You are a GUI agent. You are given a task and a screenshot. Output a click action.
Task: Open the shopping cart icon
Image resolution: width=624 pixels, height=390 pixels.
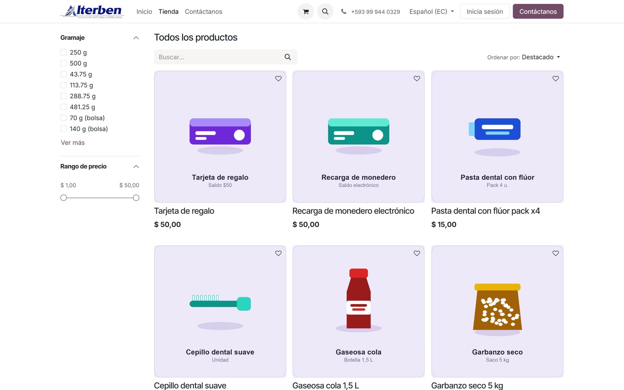[x=306, y=12]
